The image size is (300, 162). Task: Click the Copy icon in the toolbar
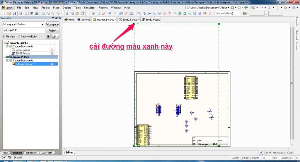coord(72,14)
